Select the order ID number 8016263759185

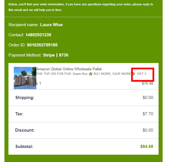click(42, 45)
